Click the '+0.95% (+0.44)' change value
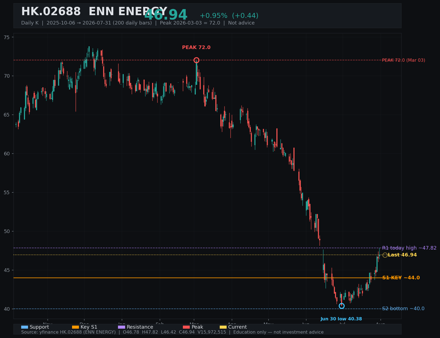 point(229,16)
